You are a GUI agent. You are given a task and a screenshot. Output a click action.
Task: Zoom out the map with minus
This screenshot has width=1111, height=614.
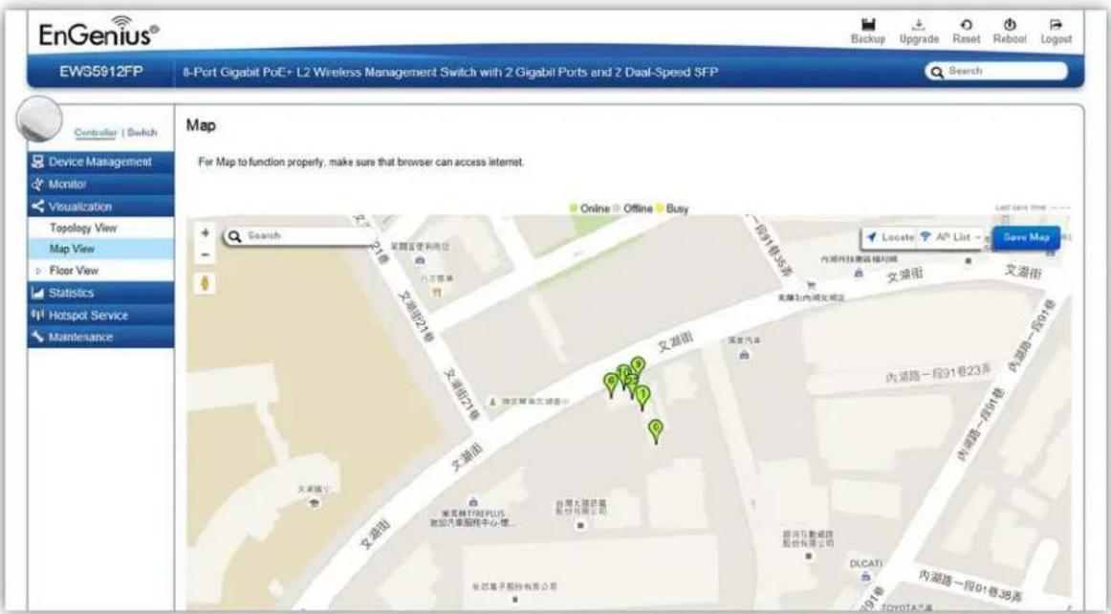click(x=205, y=255)
